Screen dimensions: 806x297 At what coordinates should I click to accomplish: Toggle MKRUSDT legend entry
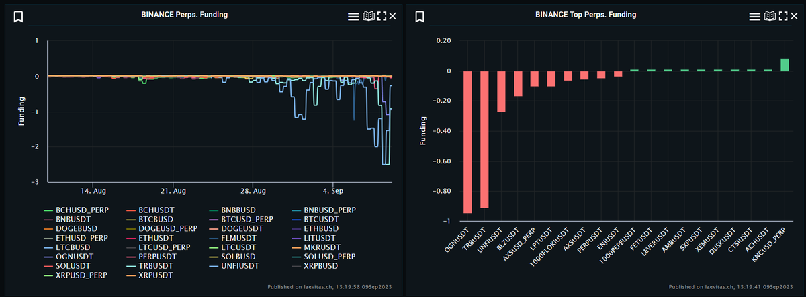pyautogui.click(x=316, y=247)
